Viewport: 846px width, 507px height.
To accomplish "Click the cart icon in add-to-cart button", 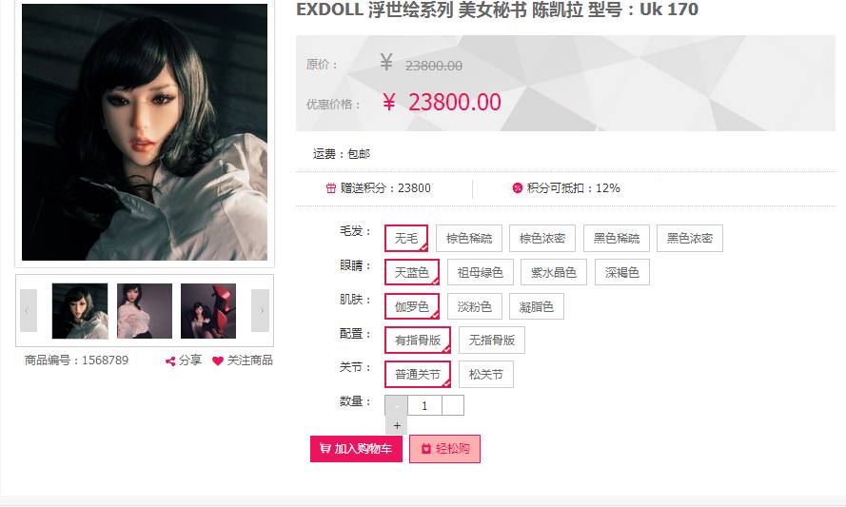I will point(325,448).
